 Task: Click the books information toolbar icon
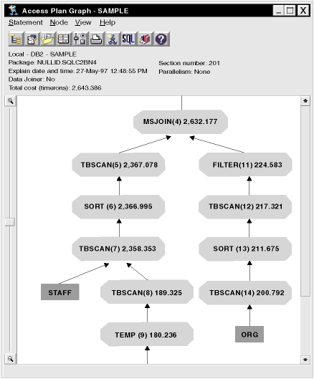(146, 39)
